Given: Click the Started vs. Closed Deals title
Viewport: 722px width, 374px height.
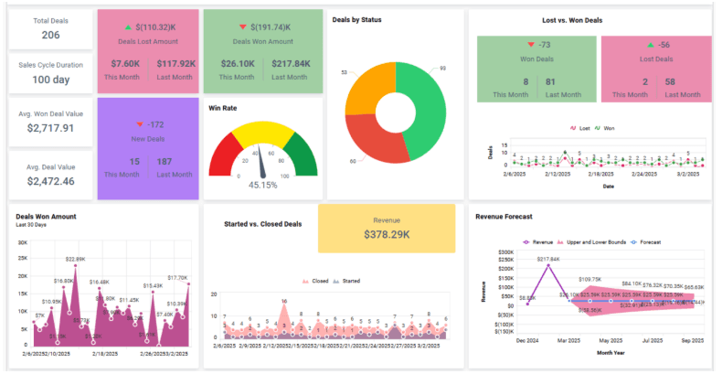Looking at the screenshot, I should click(263, 224).
